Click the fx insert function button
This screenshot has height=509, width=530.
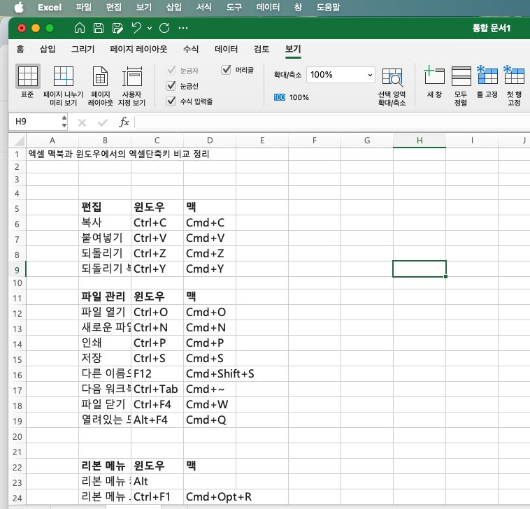tap(124, 122)
